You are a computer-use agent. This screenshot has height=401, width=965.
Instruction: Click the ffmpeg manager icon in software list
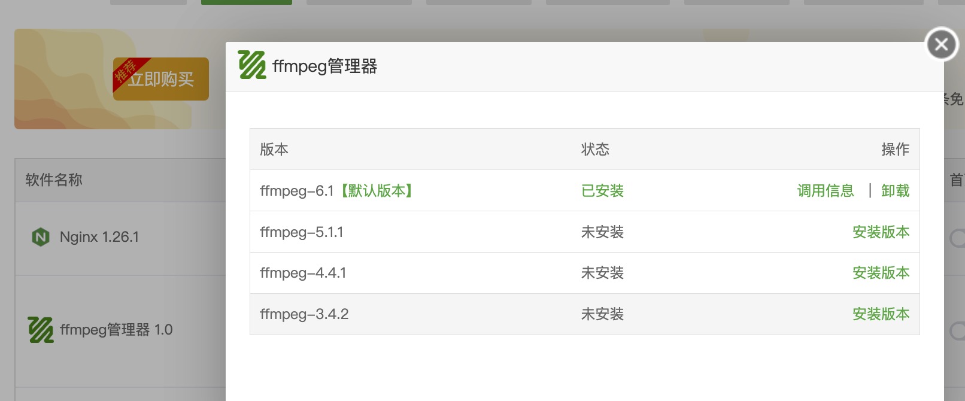pyautogui.click(x=41, y=330)
